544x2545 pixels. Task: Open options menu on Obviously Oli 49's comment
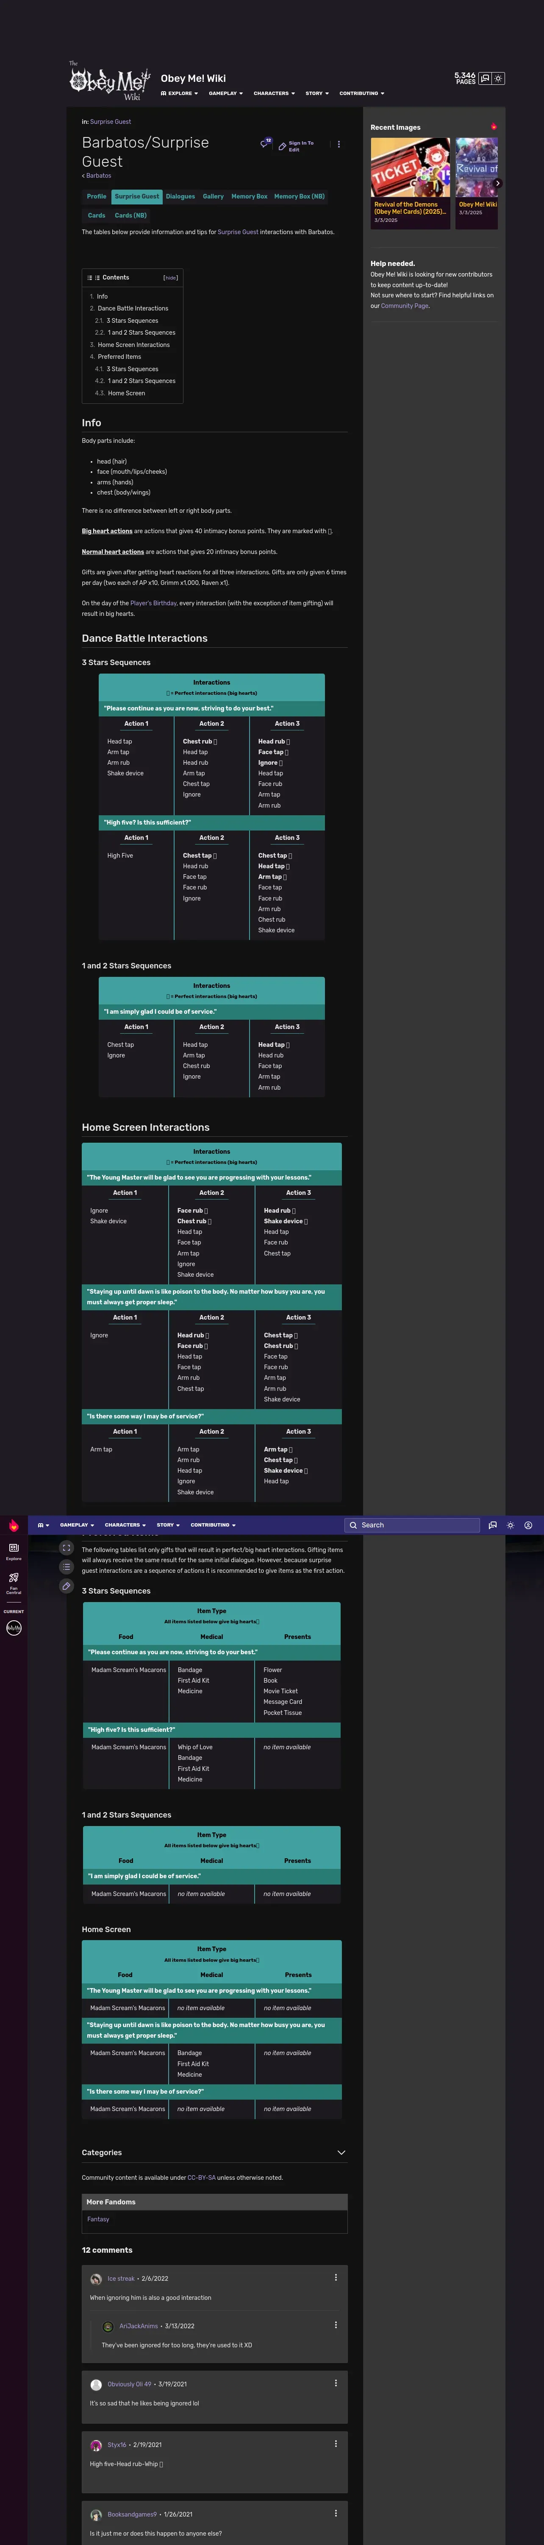tap(336, 2383)
